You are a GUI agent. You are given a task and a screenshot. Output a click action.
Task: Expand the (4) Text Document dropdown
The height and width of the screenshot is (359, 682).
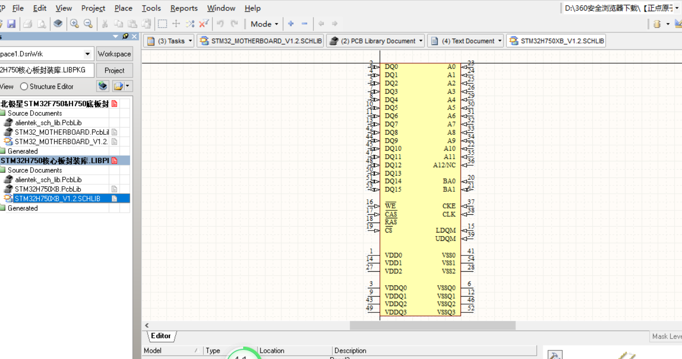(499, 41)
